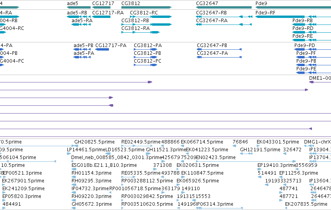Click the teal gene bar under CG3812
Viewport: 331px width, 210px height.
146,7
